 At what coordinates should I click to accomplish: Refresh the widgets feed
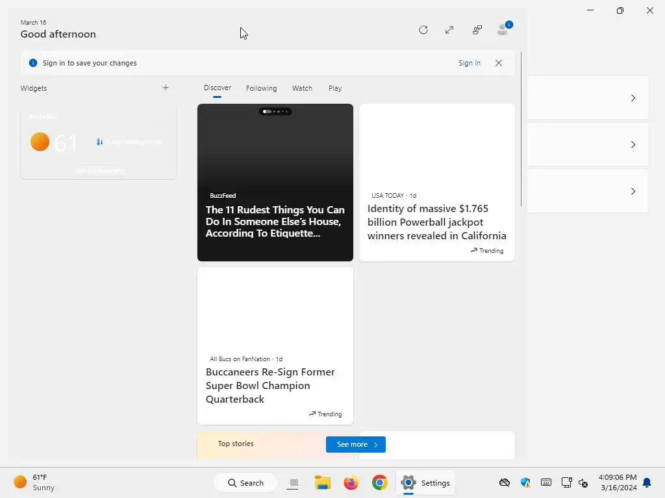[423, 30]
